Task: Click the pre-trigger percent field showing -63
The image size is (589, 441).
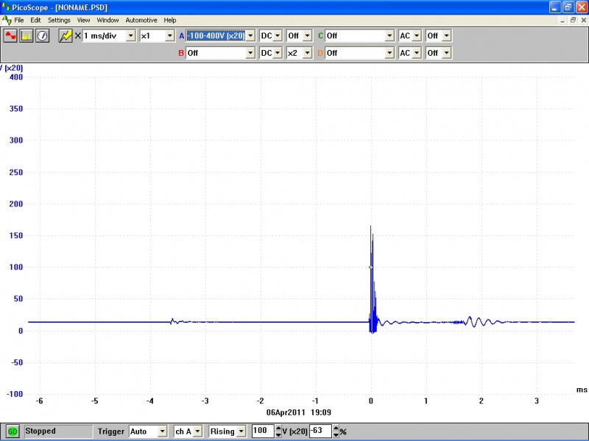Action: pos(320,431)
